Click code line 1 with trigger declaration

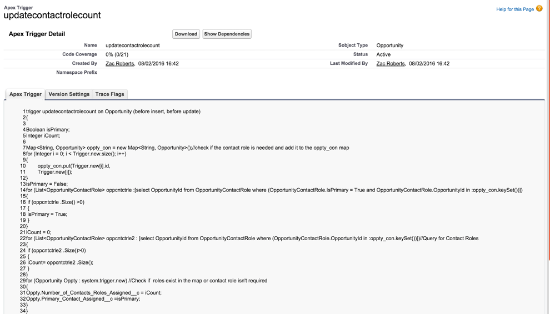(x=113, y=112)
